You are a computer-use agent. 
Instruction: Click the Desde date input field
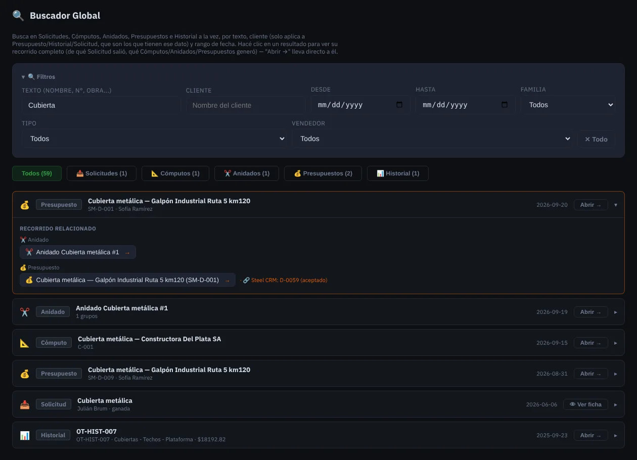click(360, 105)
